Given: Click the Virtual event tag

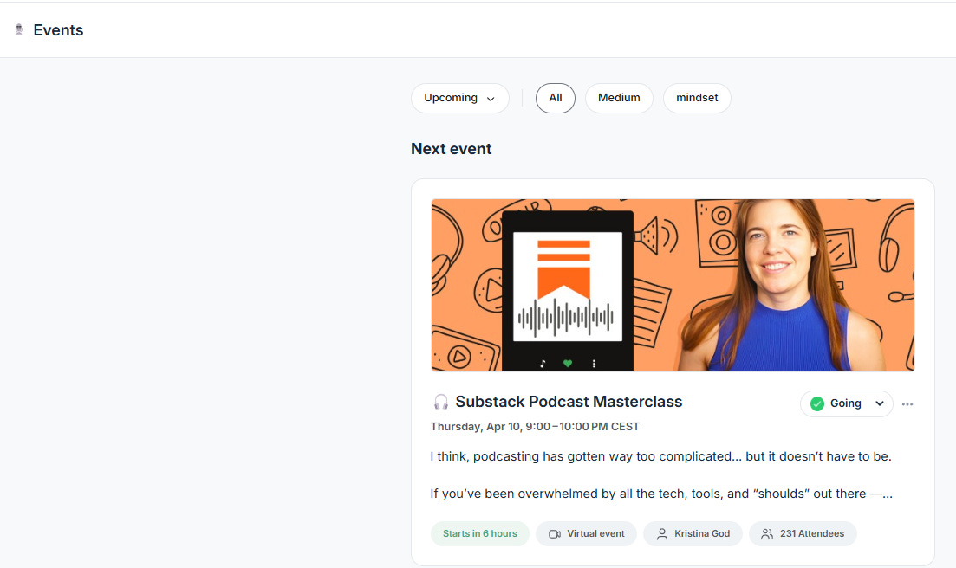Looking at the screenshot, I should click(x=586, y=534).
